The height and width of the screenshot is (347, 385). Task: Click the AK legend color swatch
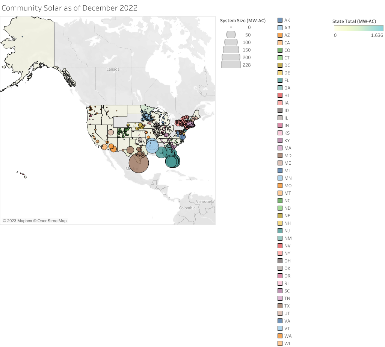pyautogui.click(x=280, y=20)
